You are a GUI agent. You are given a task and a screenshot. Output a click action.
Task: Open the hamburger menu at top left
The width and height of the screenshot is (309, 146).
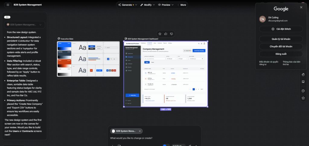(x=8, y=5)
